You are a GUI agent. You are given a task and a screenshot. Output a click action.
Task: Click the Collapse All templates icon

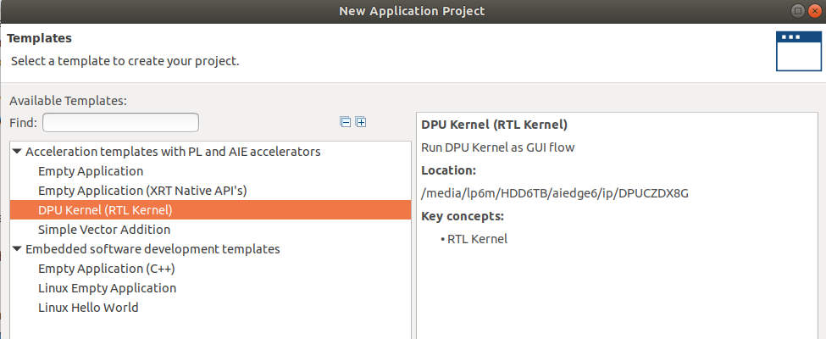point(345,122)
